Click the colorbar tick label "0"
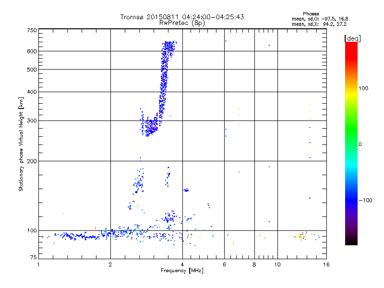Image resolution: width=384 pixels, height=288 pixels. pos(360,144)
